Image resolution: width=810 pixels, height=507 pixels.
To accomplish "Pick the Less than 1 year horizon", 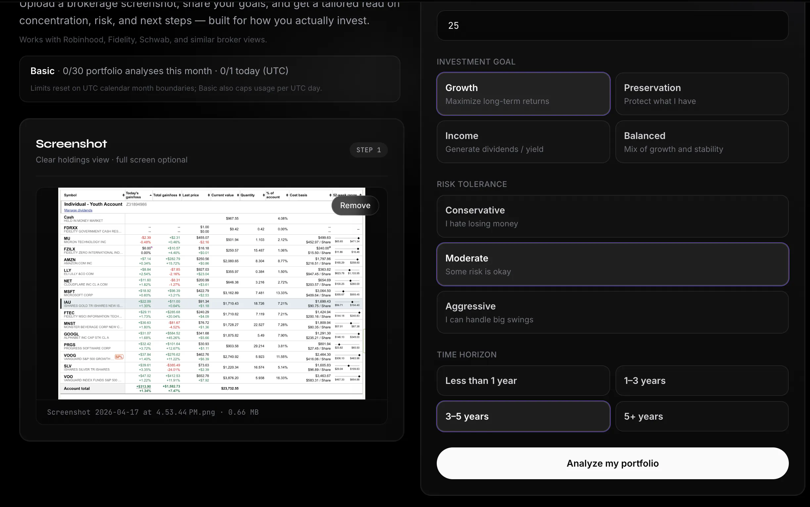I will (523, 381).
